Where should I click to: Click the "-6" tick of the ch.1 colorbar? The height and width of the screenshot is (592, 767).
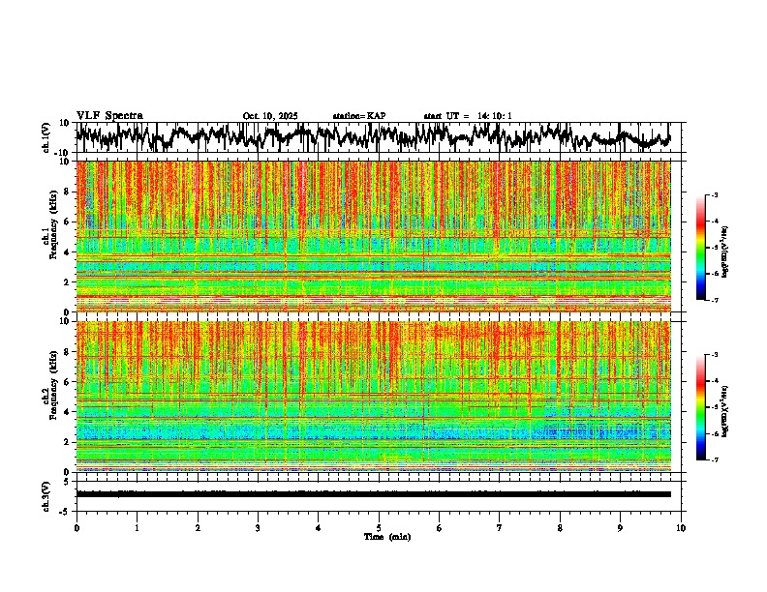click(x=715, y=274)
